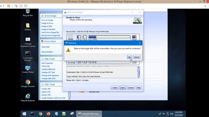Click the source disk drive icon

tap(71, 37)
